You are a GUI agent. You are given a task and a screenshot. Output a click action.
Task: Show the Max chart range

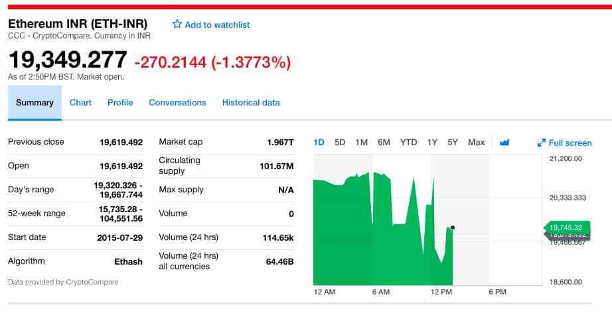(x=476, y=143)
